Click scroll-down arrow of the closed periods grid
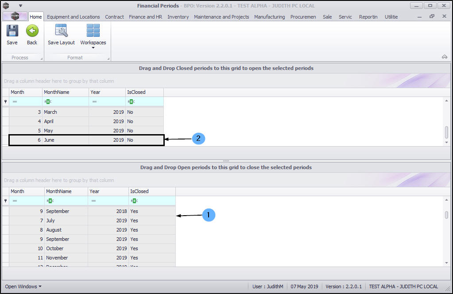The height and width of the screenshot is (294, 453). tap(446, 263)
